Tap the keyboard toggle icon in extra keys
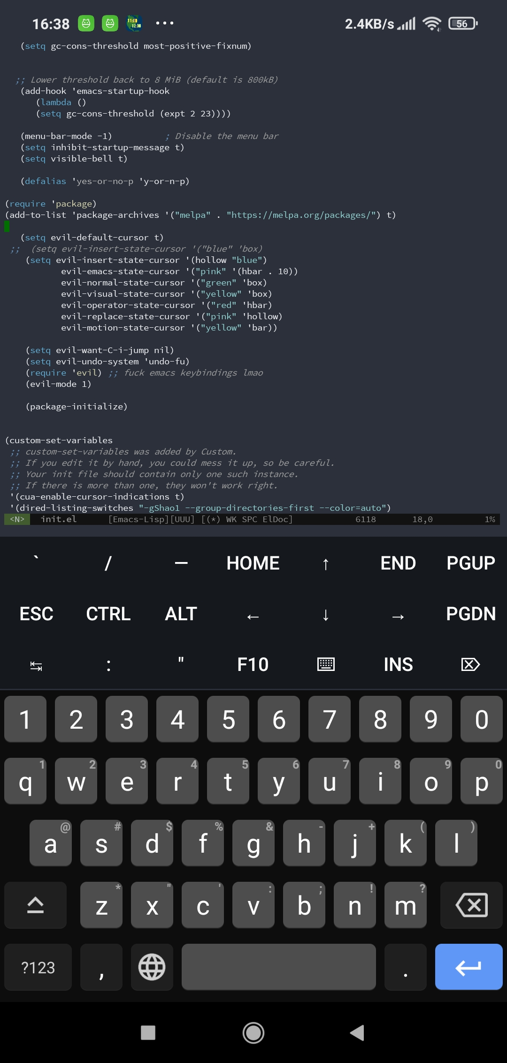 (x=326, y=665)
